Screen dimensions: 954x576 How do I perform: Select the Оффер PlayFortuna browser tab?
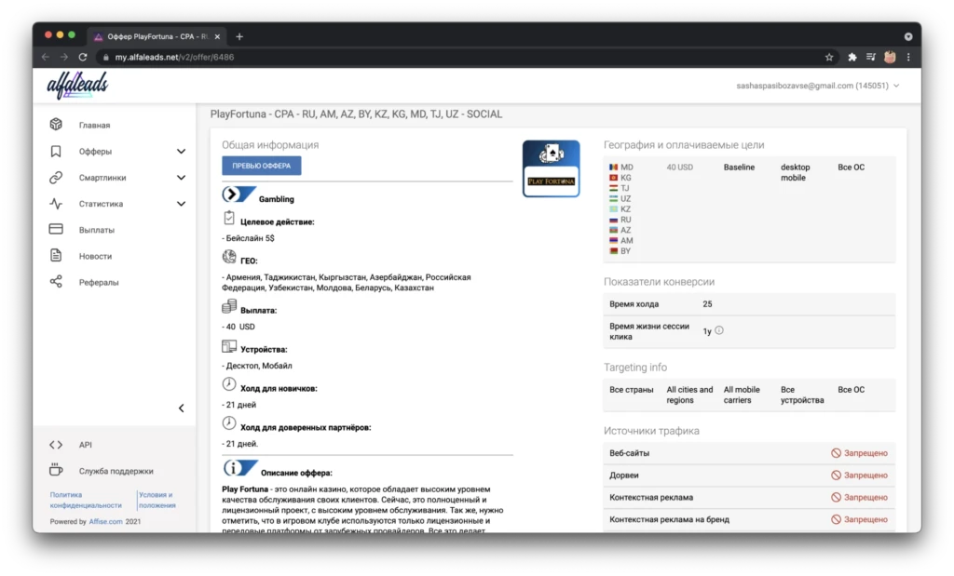click(157, 36)
